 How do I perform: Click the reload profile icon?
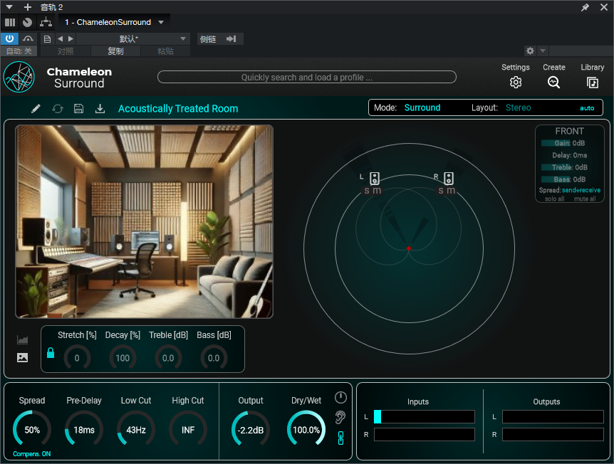click(58, 109)
